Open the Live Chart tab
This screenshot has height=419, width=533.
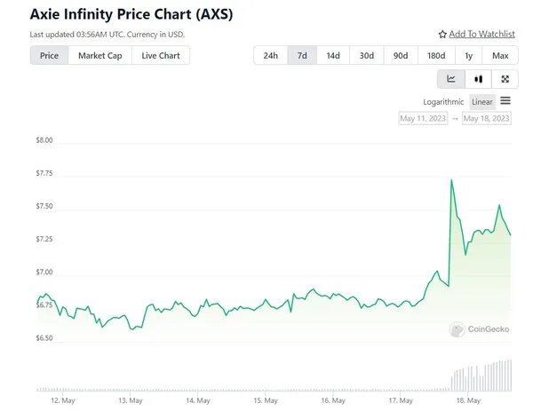(x=161, y=56)
